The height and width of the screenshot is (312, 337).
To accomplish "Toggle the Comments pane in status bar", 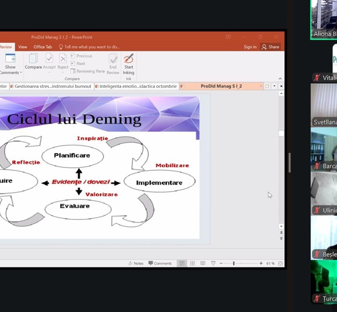I will coord(160,263).
